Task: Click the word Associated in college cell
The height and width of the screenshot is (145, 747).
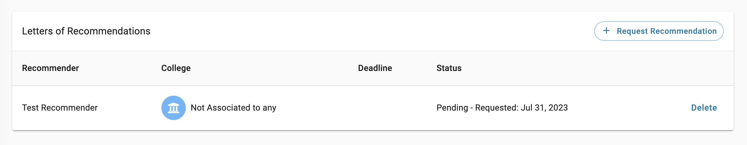Action: 228,108
